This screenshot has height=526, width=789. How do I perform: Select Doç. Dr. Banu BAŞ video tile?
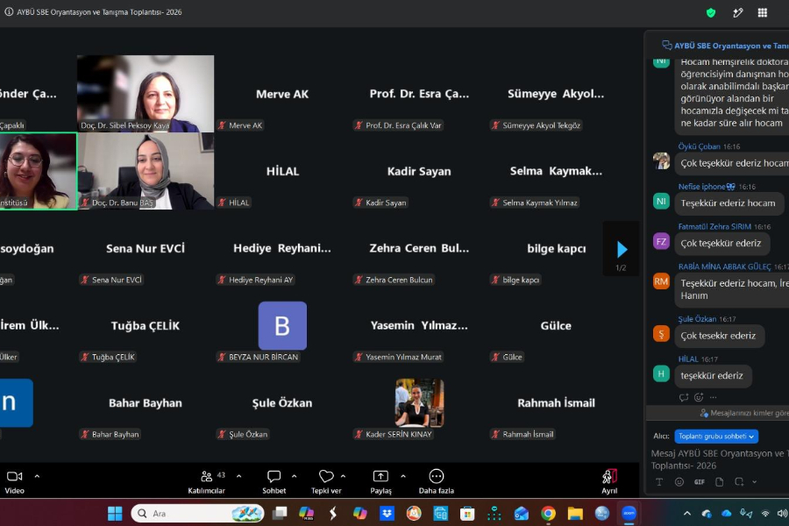coord(146,171)
